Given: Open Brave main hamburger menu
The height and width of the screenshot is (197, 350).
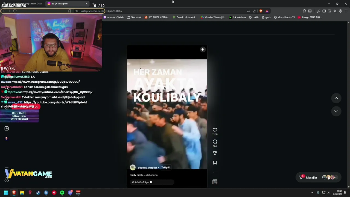Looking at the screenshot, I should point(346,11).
